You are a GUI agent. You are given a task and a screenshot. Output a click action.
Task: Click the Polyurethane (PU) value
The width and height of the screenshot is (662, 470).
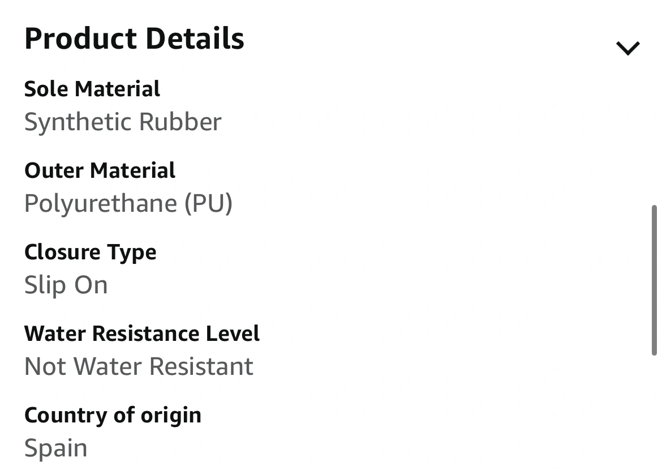pyautogui.click(x=128, y=204)
